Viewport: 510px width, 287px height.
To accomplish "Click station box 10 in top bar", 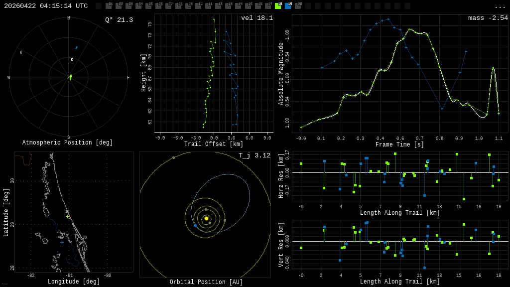I will click(x=198, y=6).
